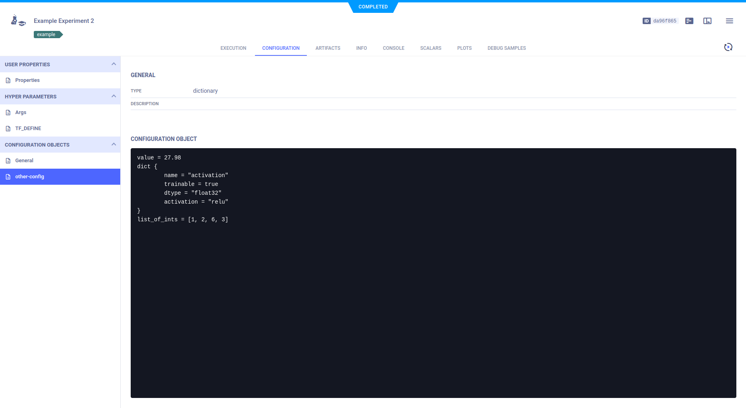
Task: Switch to the SCALARS tab
Action: (x=431, y=48)
